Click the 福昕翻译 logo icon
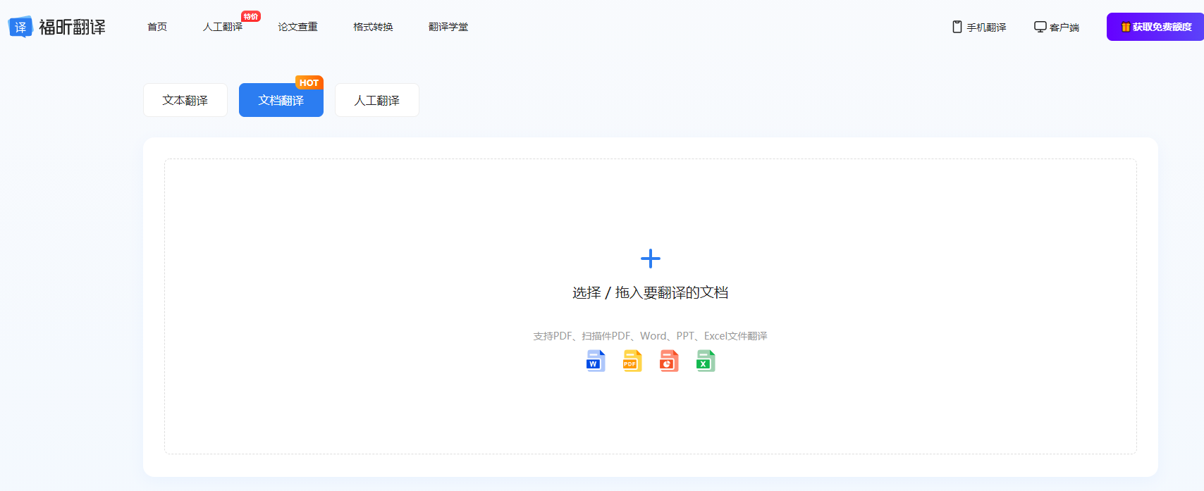 [x=20, y=27]
